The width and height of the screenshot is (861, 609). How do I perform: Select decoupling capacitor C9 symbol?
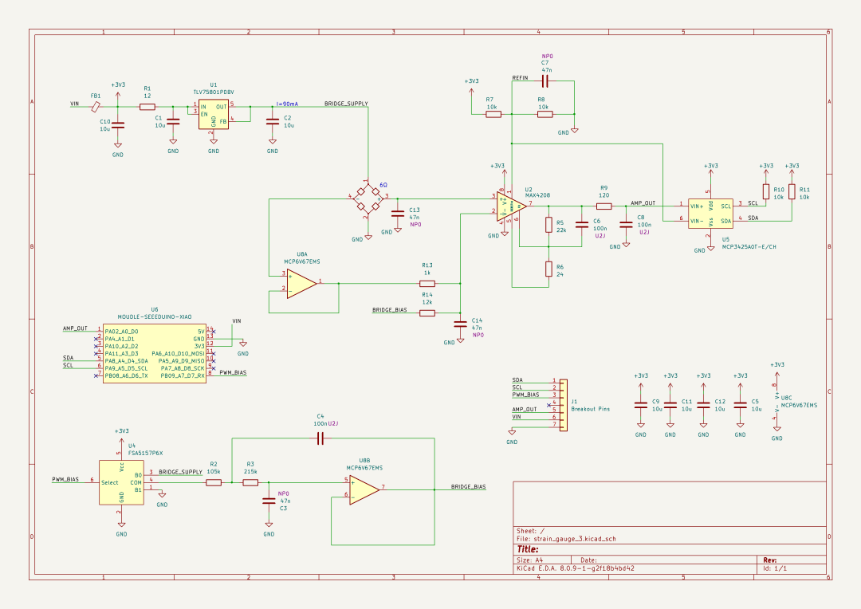pyautogui.click(x=641, y=405)
